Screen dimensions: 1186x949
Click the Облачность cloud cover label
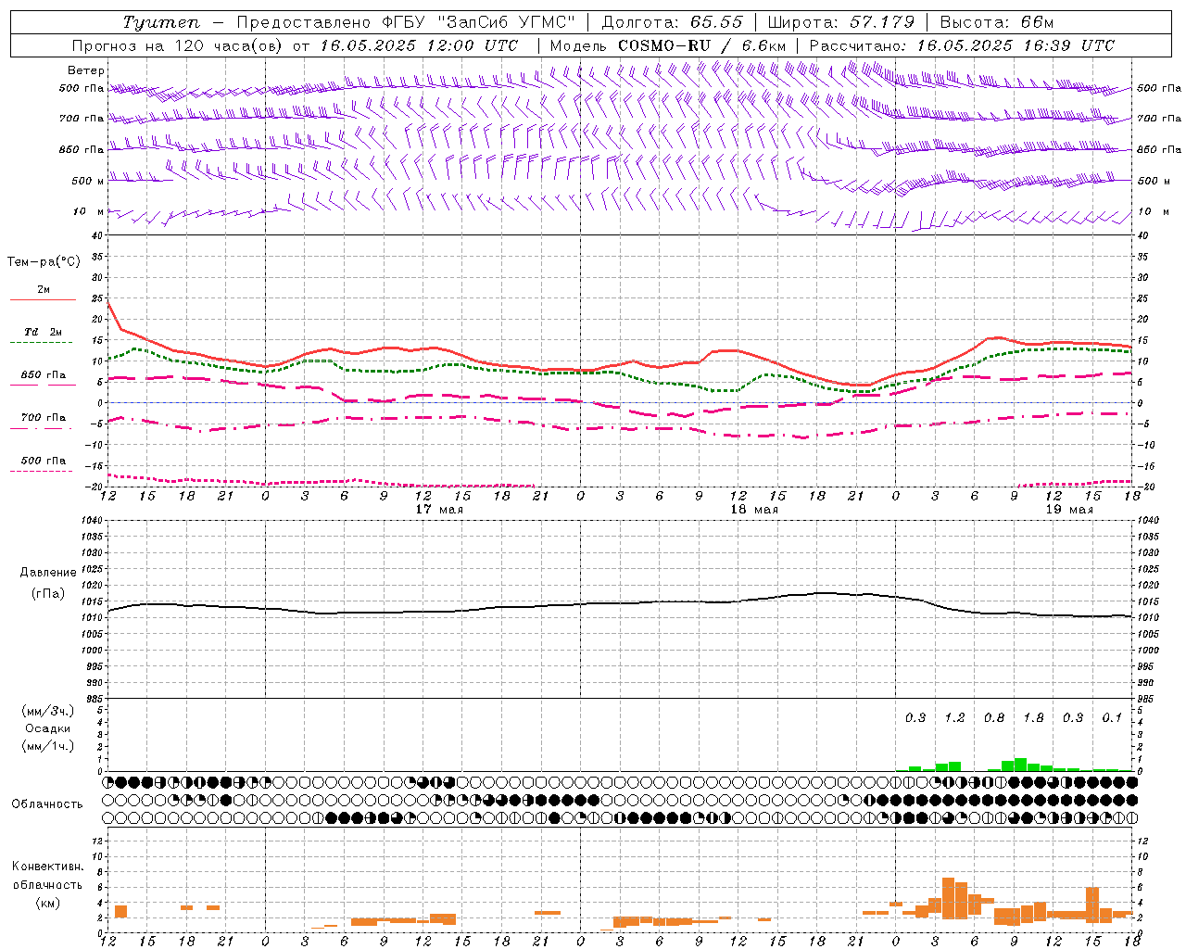point(47,803)
